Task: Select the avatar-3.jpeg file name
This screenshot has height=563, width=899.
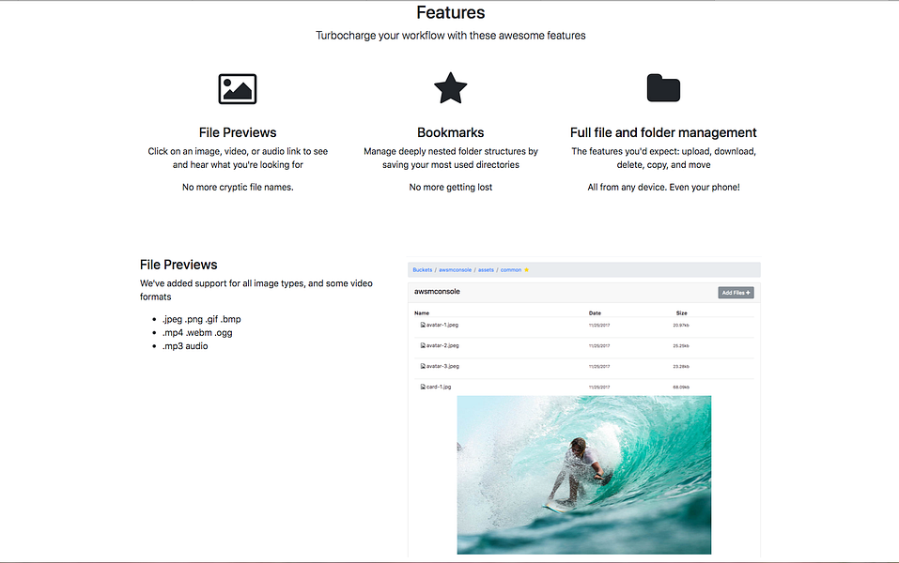Action: click(442, 366)
